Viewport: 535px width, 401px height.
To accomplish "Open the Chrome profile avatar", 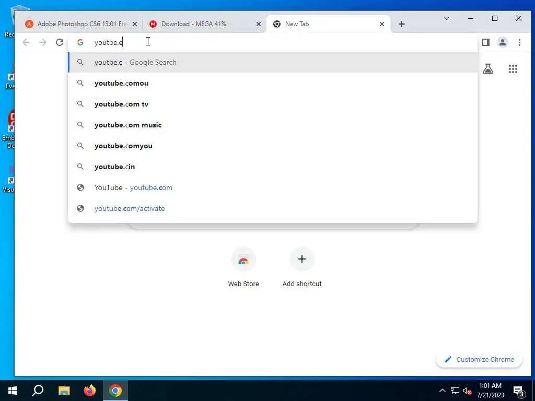I will coord(503,42).
